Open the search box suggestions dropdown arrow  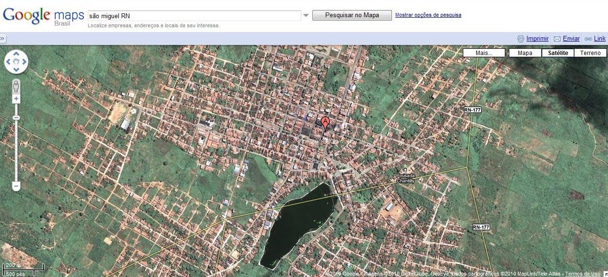[306, 15]
